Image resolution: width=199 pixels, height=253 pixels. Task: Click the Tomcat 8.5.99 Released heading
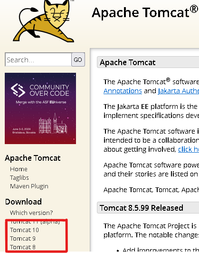[x=142, y=208]
